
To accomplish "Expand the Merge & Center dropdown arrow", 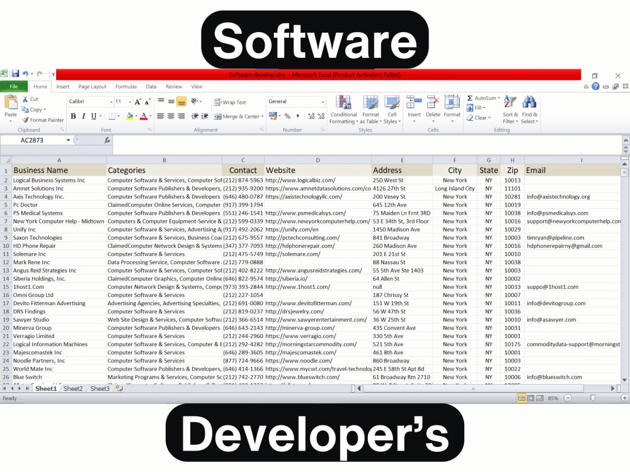I will (x=262, y=117).
